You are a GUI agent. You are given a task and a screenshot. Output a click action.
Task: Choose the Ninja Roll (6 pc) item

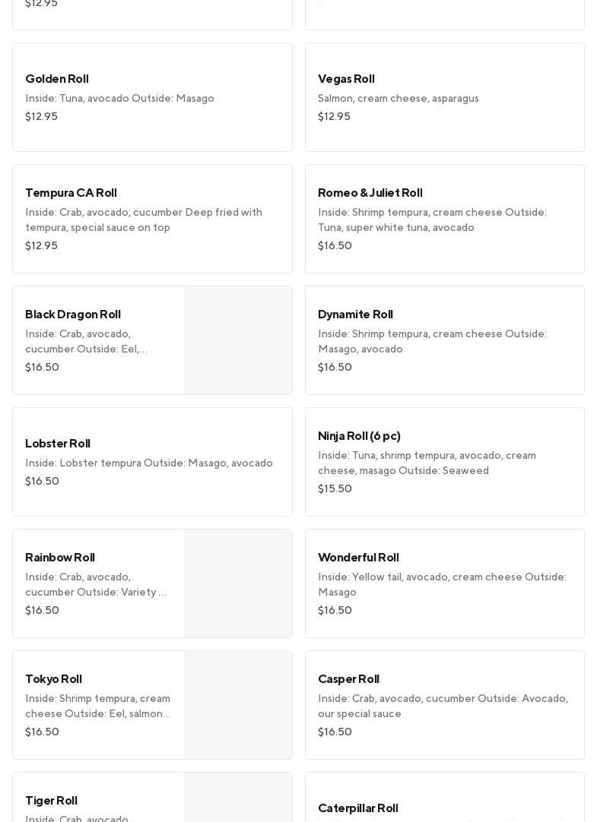tap(444, 462)
